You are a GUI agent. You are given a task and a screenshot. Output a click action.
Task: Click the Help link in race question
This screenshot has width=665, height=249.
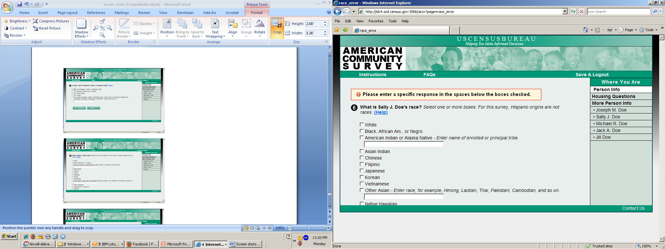click(x=381, y=112)
